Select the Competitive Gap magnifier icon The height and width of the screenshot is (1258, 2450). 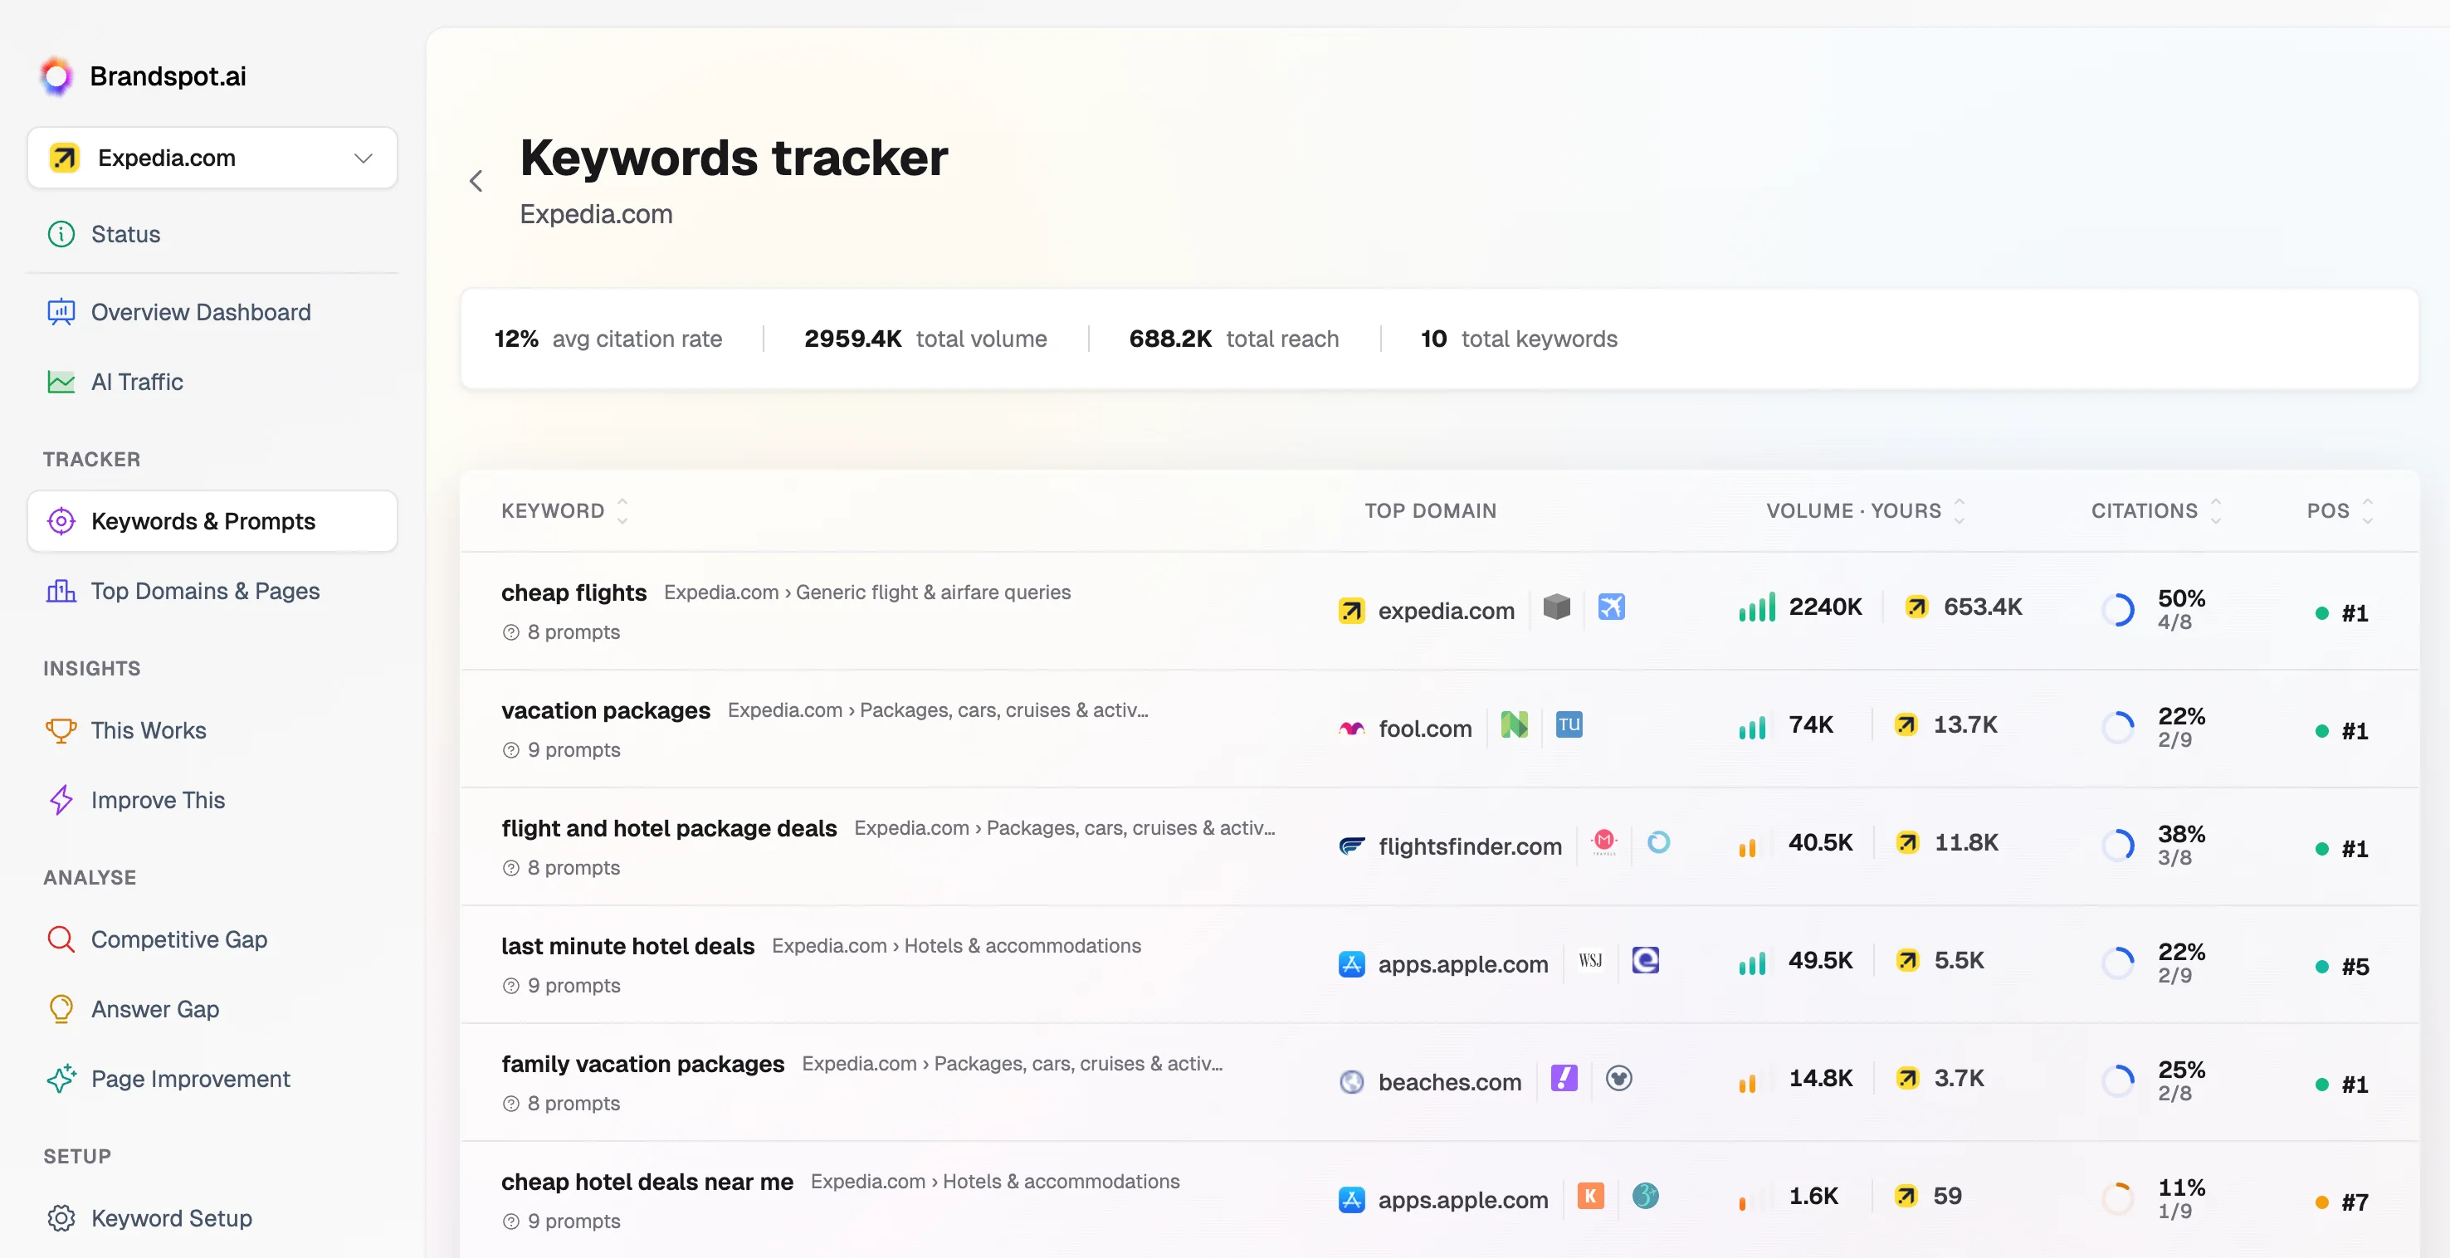coord(61,939)
